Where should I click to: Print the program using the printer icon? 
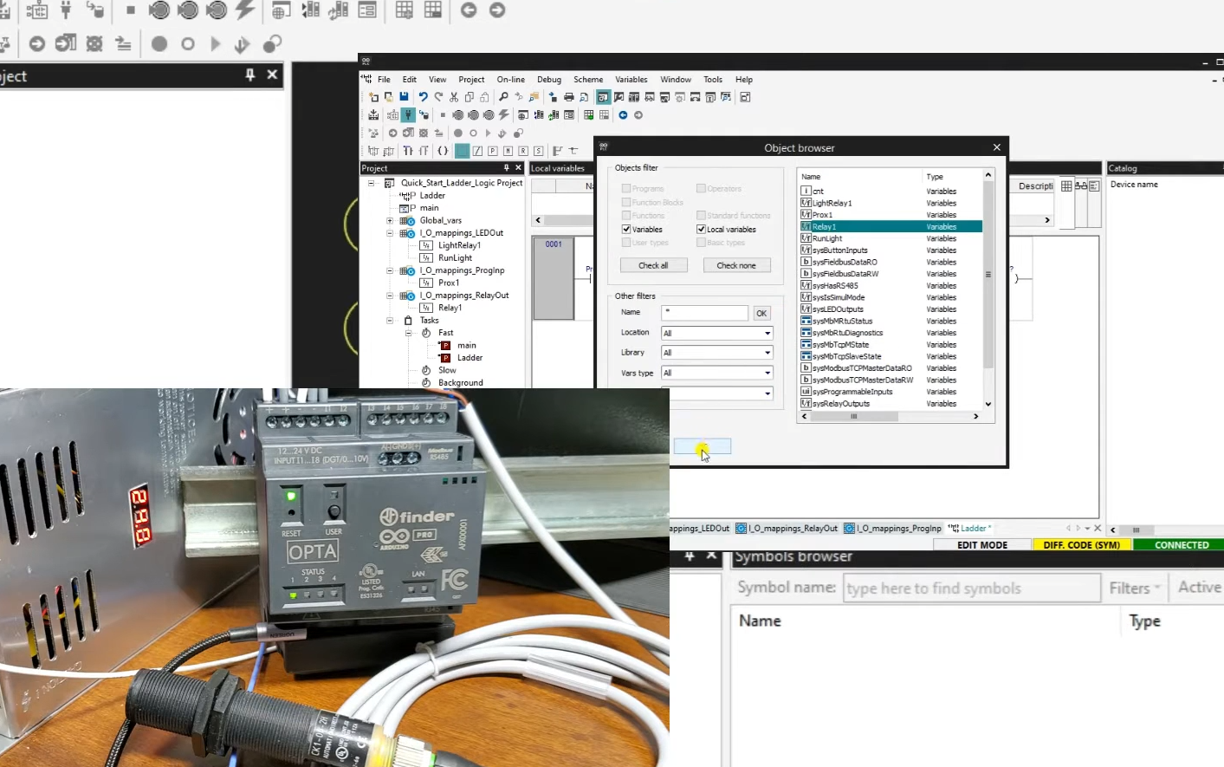(569, 96)
